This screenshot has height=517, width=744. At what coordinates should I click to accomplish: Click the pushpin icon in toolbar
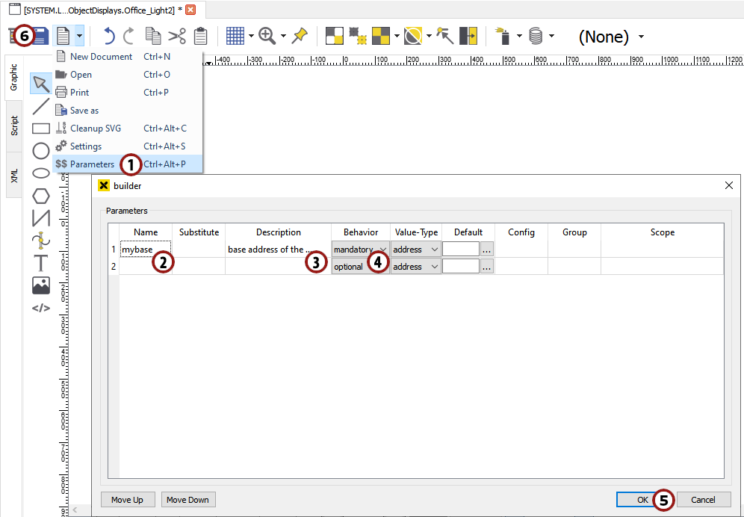(300, 36)
